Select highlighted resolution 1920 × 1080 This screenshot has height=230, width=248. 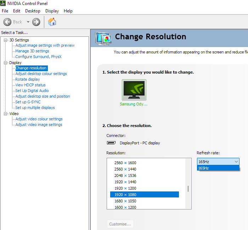coord(145,195)
